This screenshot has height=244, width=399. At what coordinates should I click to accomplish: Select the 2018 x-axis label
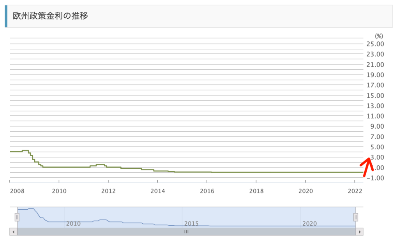[x=256, y=191]
